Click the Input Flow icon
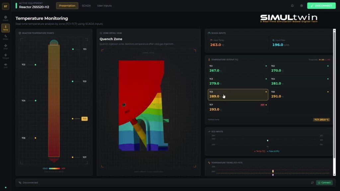This screenshot has height=191, width=340. coord(273,40)
